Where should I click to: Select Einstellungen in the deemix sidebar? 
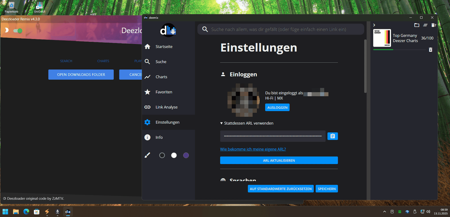(x=168, y=122)
